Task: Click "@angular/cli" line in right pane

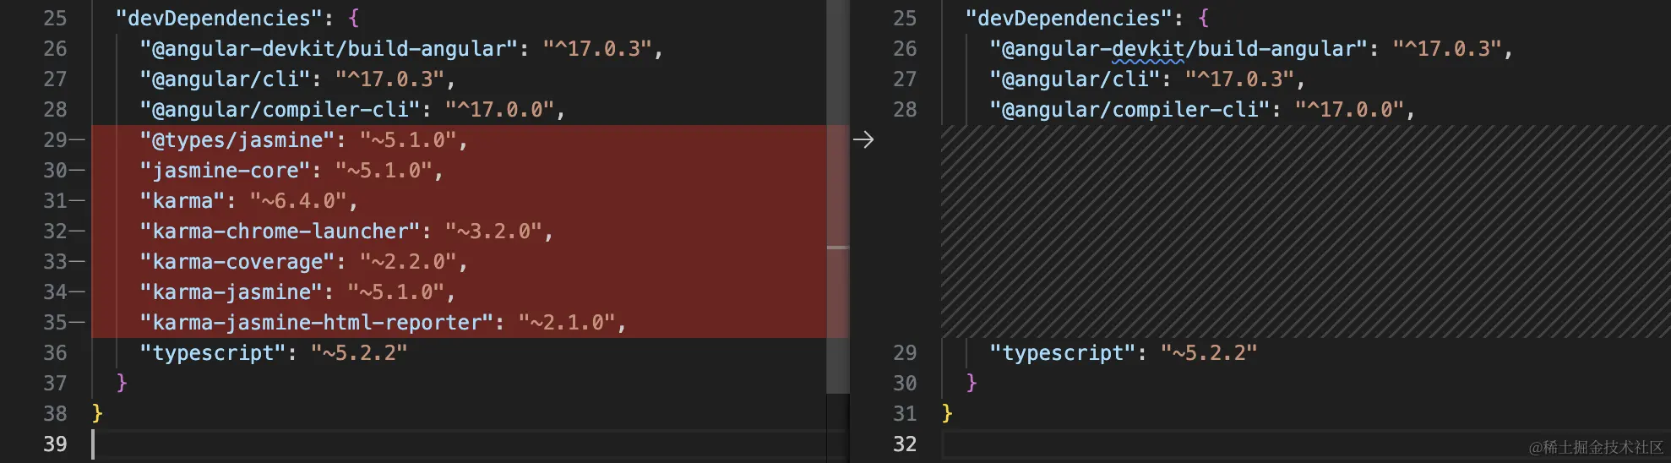Action: (x=1147, y=79)
